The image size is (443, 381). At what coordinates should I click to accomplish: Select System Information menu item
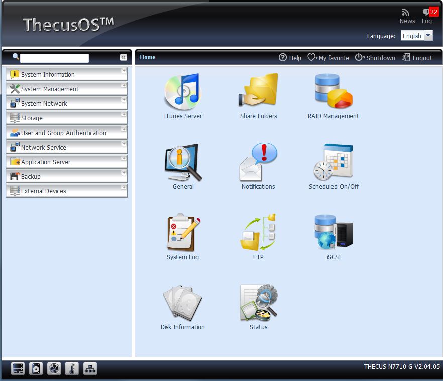(x=67, y=75)
